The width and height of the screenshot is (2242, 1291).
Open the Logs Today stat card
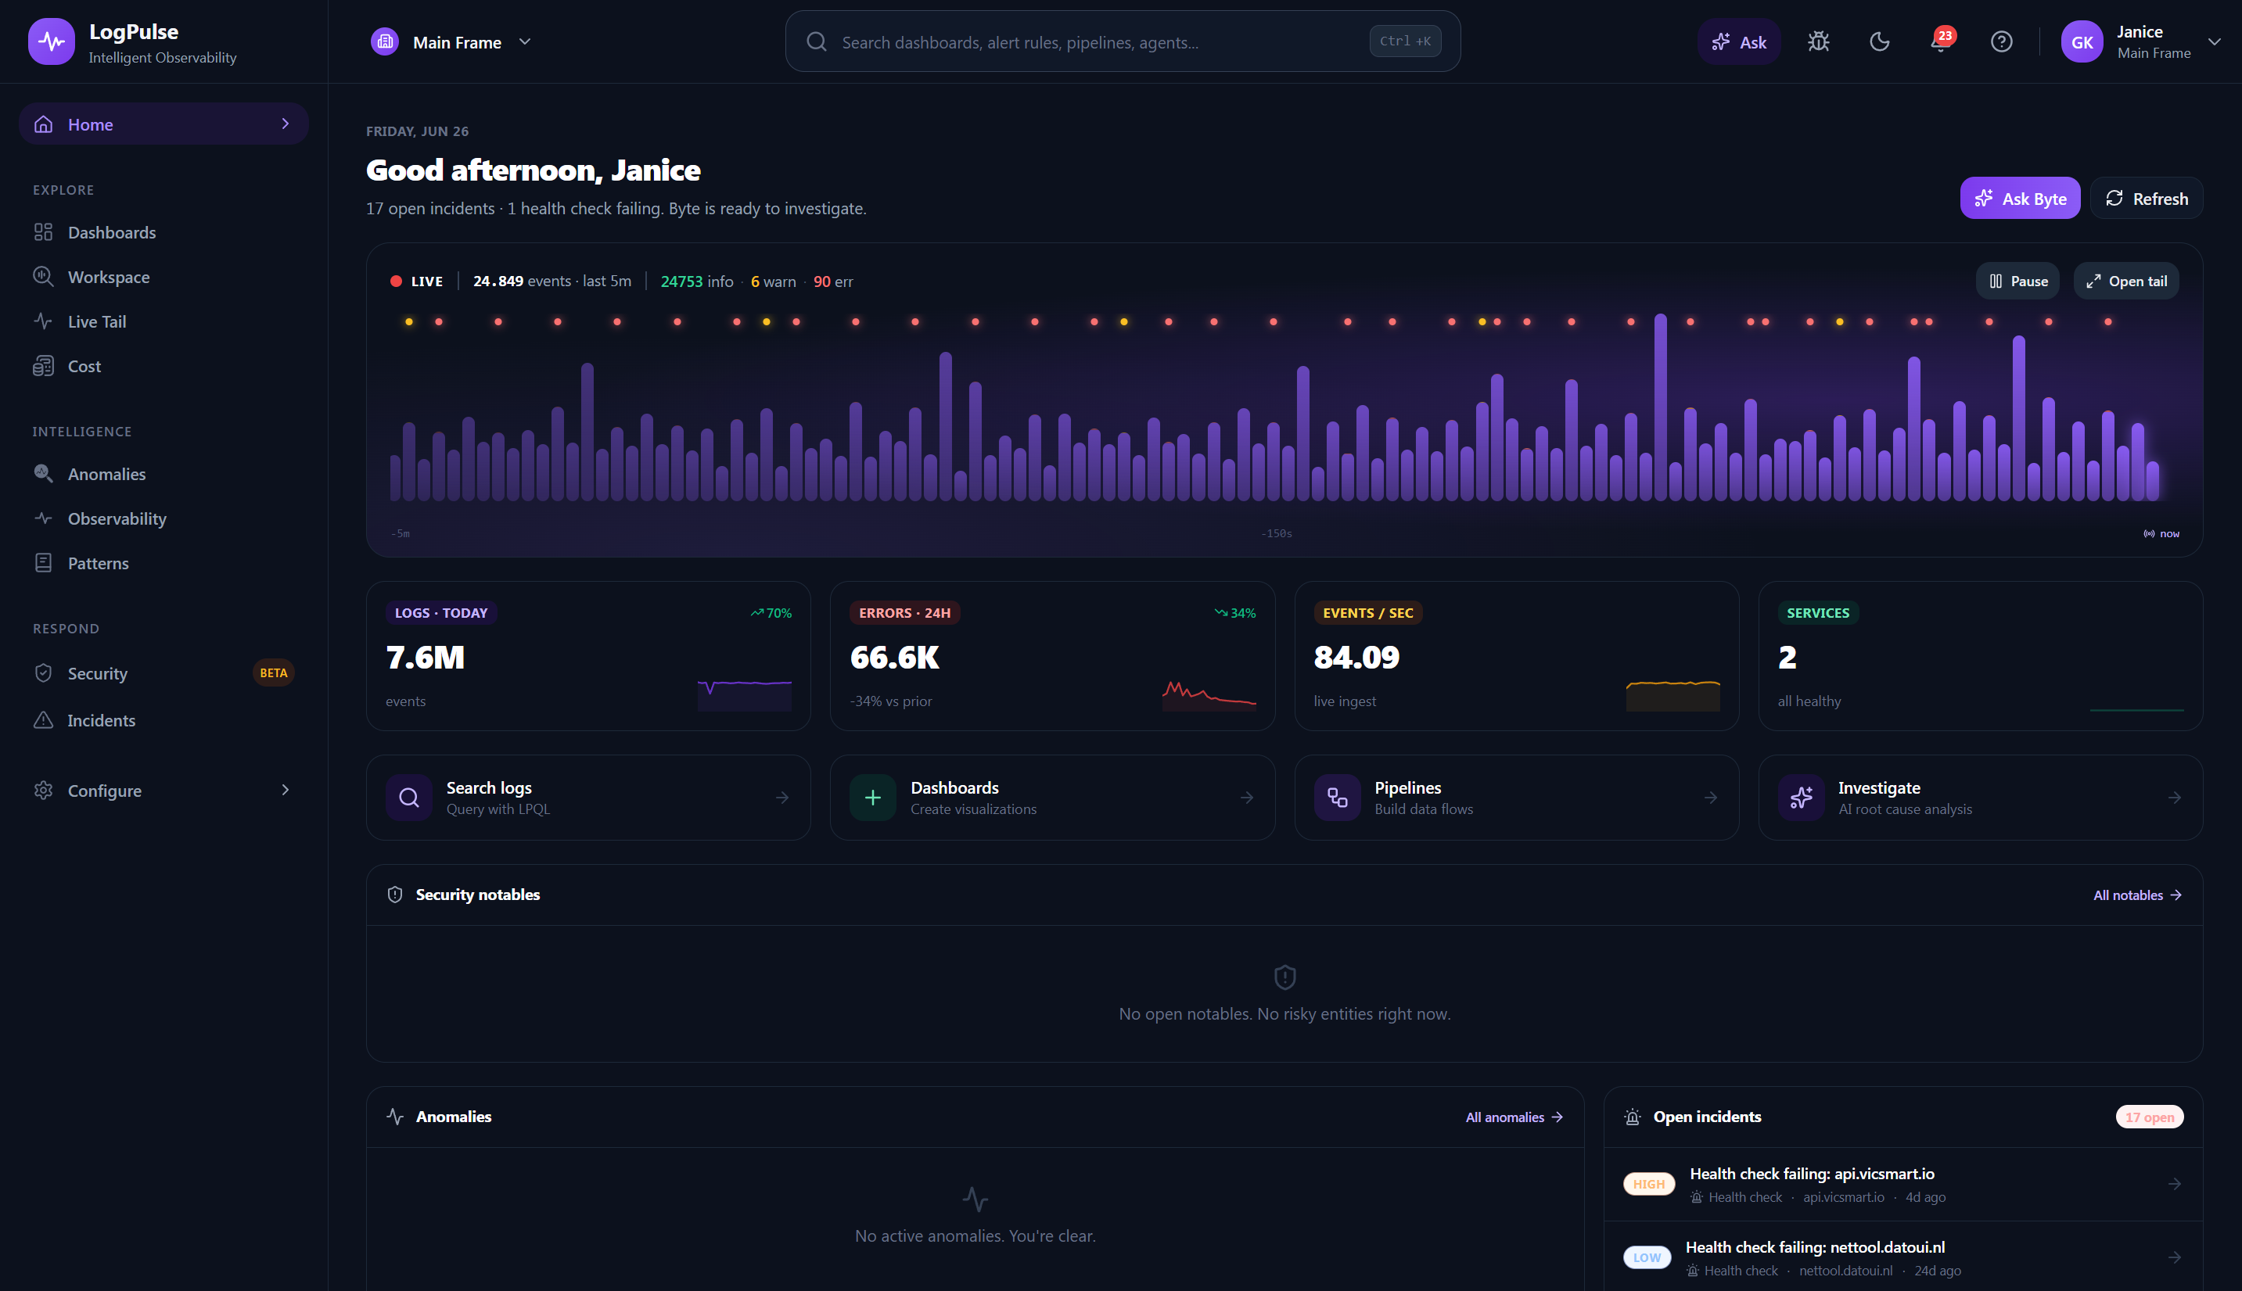point(588,656)
